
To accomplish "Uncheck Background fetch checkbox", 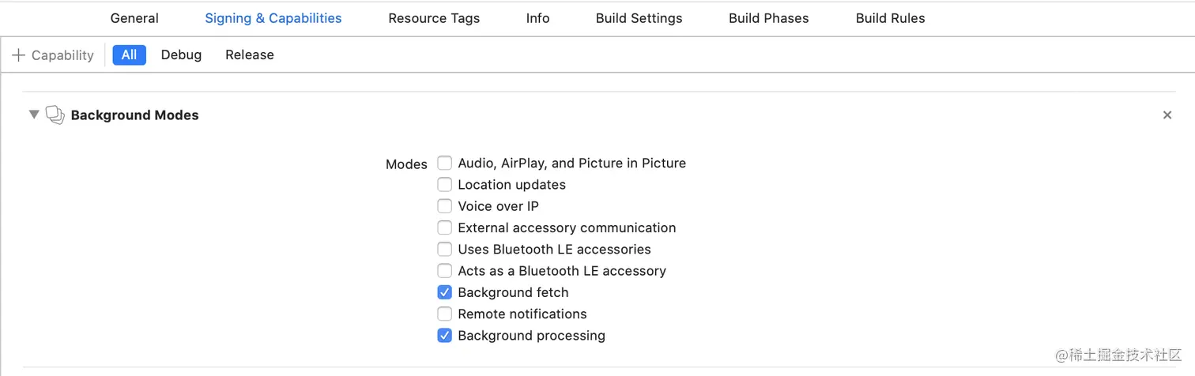I will 445,292.
